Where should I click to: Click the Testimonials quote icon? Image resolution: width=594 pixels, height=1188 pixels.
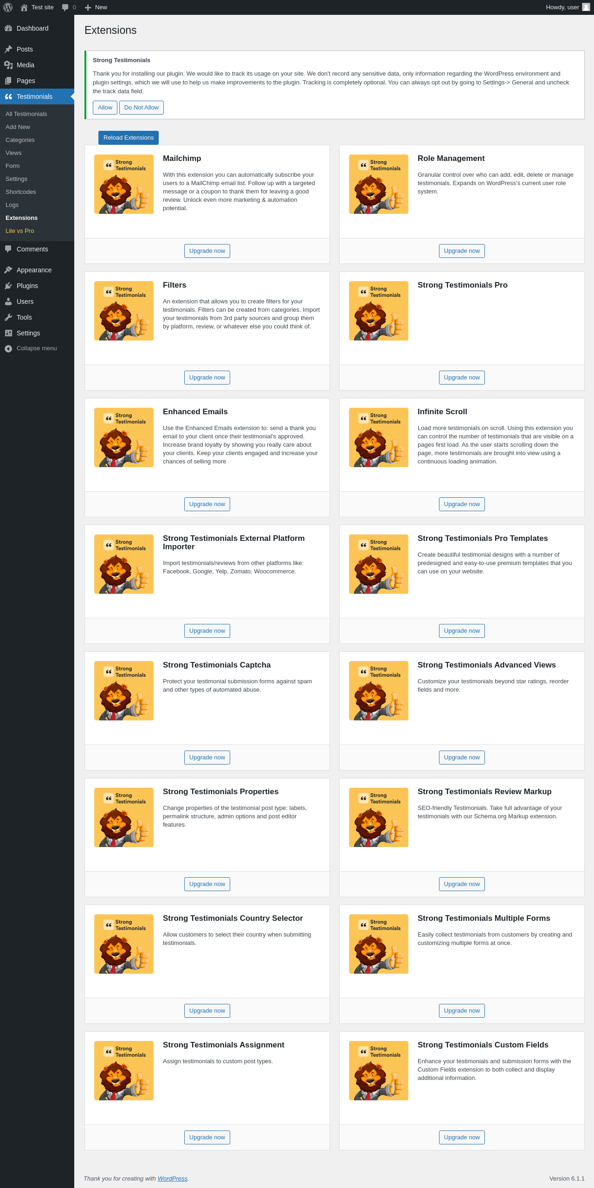(x=8, y=96)
